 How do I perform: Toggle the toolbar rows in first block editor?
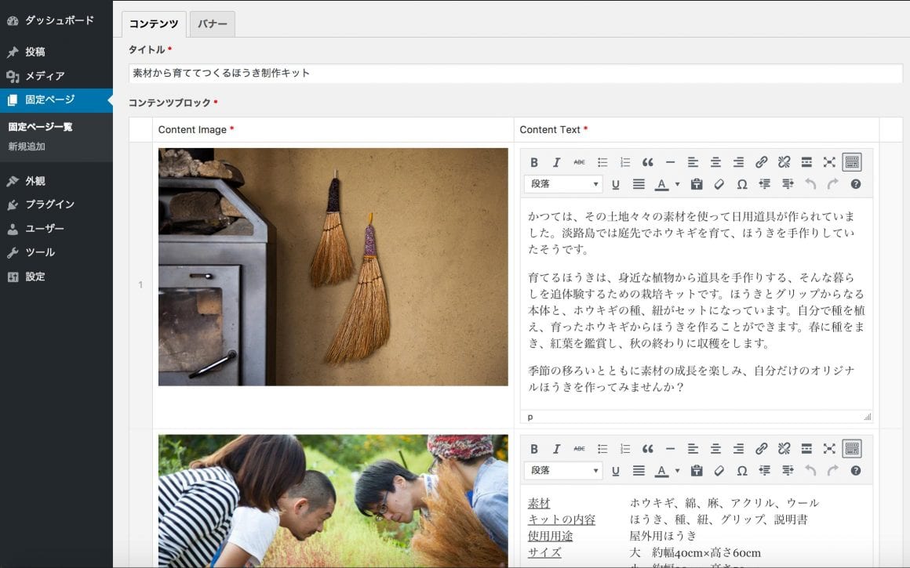click(x=852, y=162)
